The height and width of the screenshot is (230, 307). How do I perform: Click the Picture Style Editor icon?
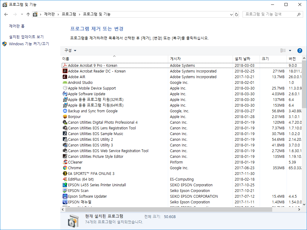tap(65, 156)
